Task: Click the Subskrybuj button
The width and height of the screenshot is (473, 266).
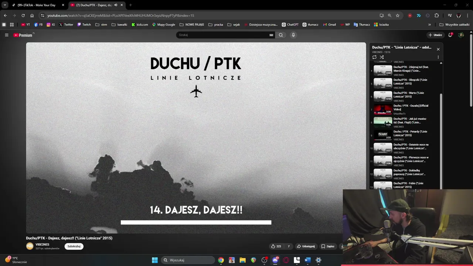Action: 74,246
